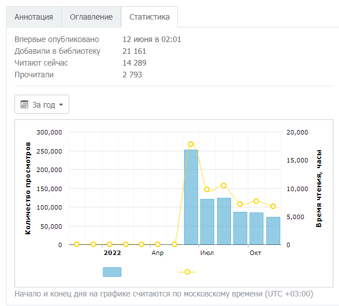Viewport: 339px width, 306px height.
Task: Click the yellow peak data point
Action: (x=191, y=145)
